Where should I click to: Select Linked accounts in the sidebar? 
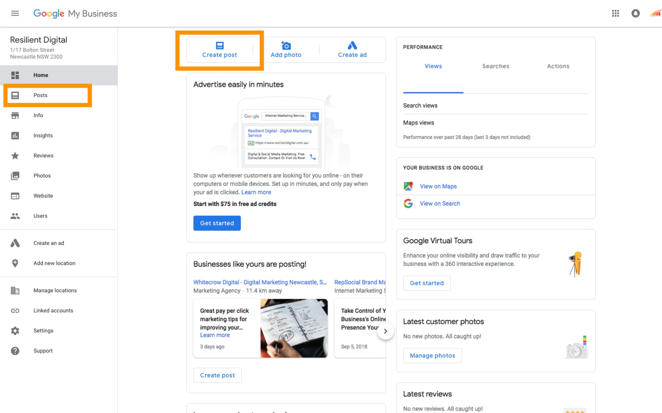(x=59, y=310)
